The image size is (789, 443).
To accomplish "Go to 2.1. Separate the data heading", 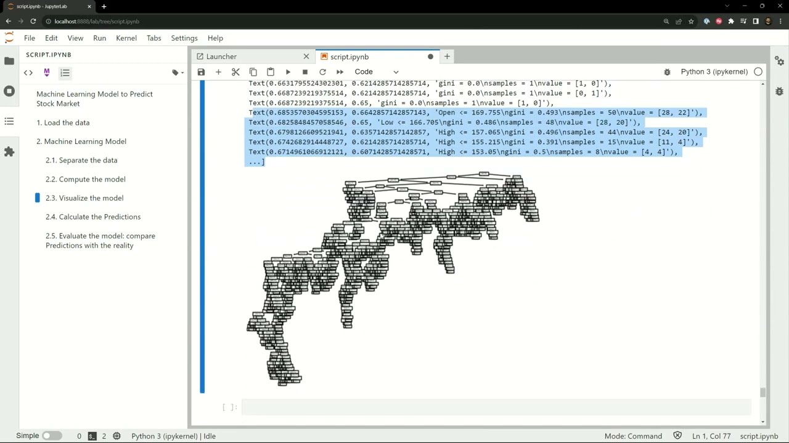I will click(81, 160).
